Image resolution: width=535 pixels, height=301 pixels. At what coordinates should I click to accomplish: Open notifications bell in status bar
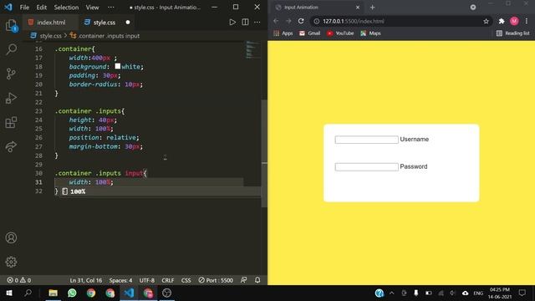coord(257,280)
